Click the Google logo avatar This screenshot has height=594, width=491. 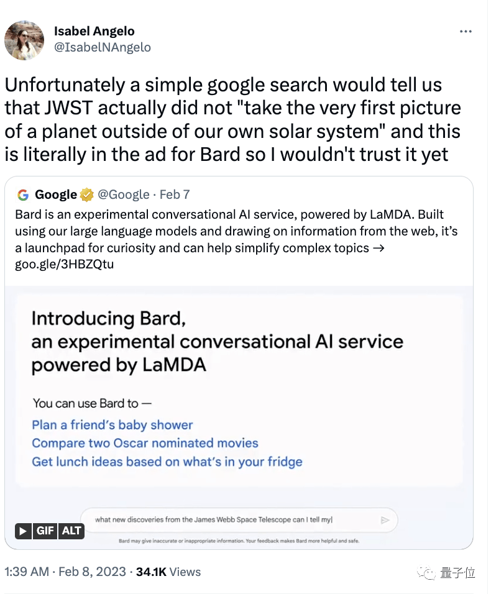click(x=23, y=195)
